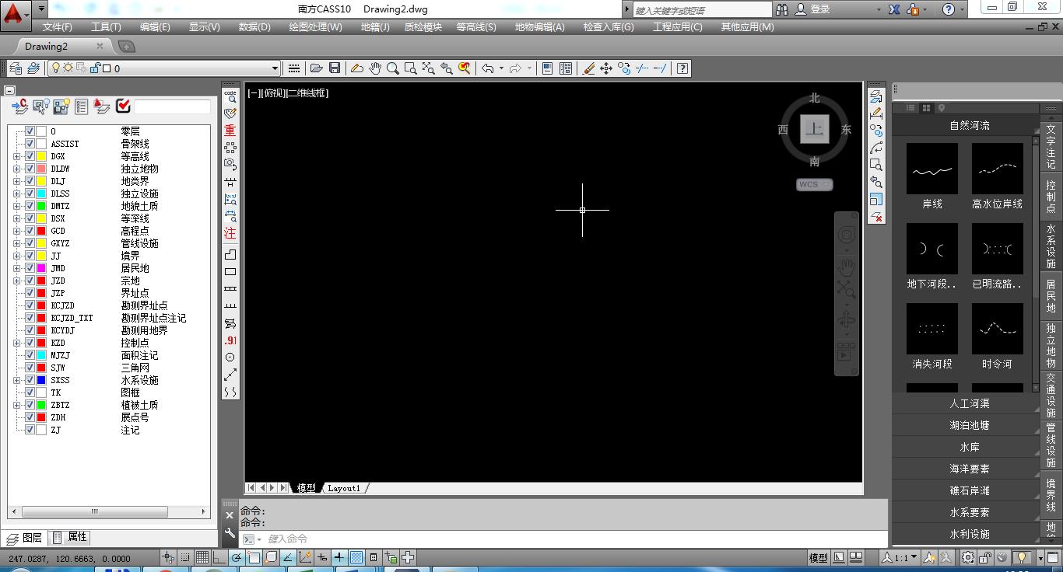This screenshot has width=1063, height=572.
Task: Expand the 水库 category
Action: (966, 447)
